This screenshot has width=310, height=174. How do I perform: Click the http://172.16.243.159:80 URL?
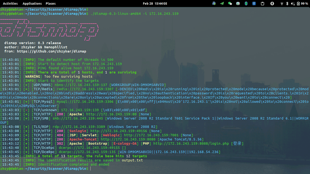point(112,114)
